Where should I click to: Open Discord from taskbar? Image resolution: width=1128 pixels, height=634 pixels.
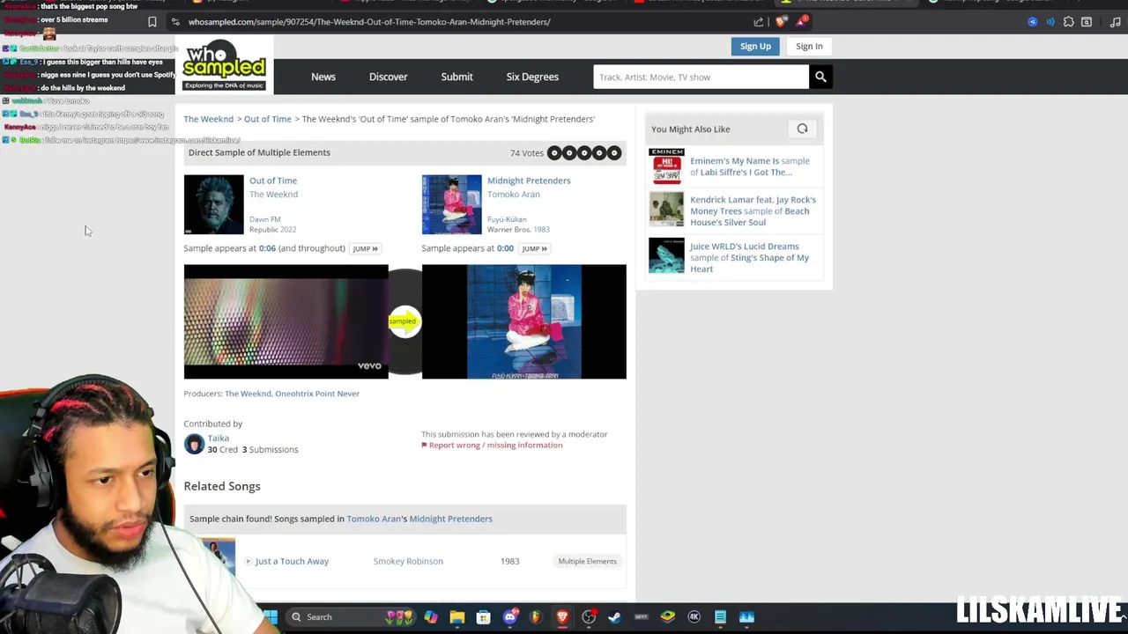(x=509, y=617)
